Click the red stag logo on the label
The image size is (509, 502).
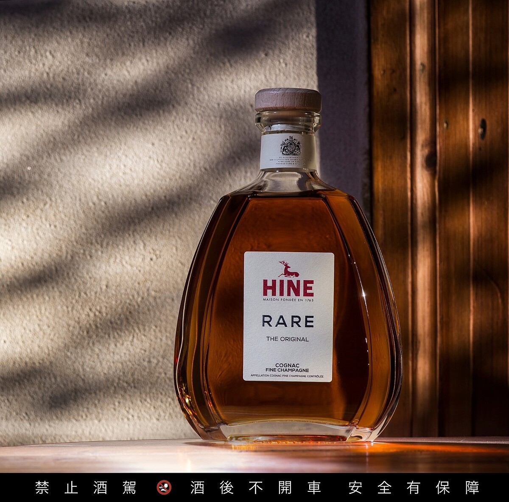pyautogui.click(x=288, y=269)
